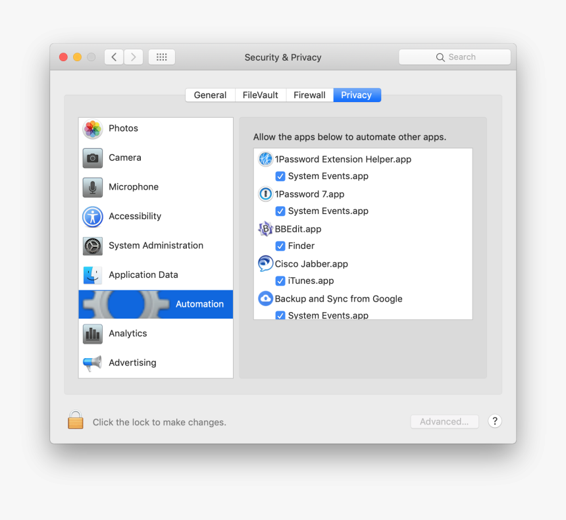The height and width of the screenshot is (520, 566).
Task: Click the Search field in the toolbar
Action: (x=455, y=57)
